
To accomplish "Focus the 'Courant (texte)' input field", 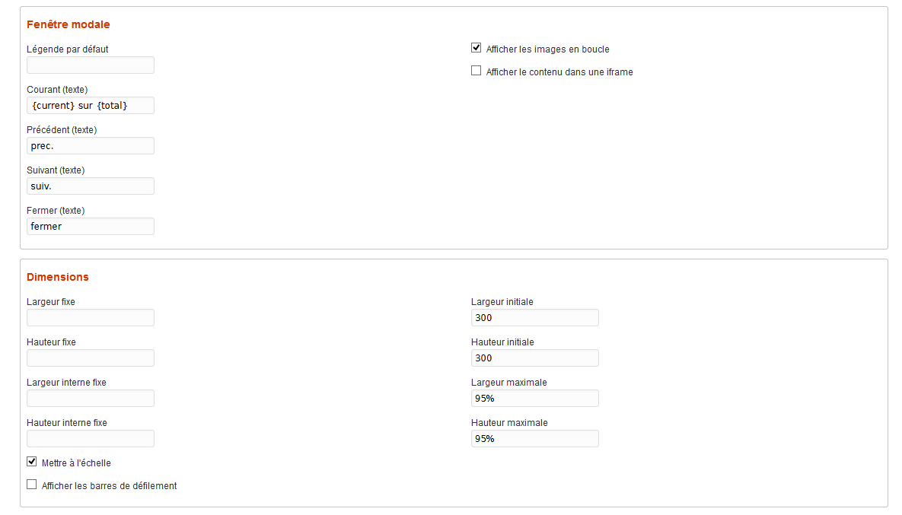I will pos(91,106).
